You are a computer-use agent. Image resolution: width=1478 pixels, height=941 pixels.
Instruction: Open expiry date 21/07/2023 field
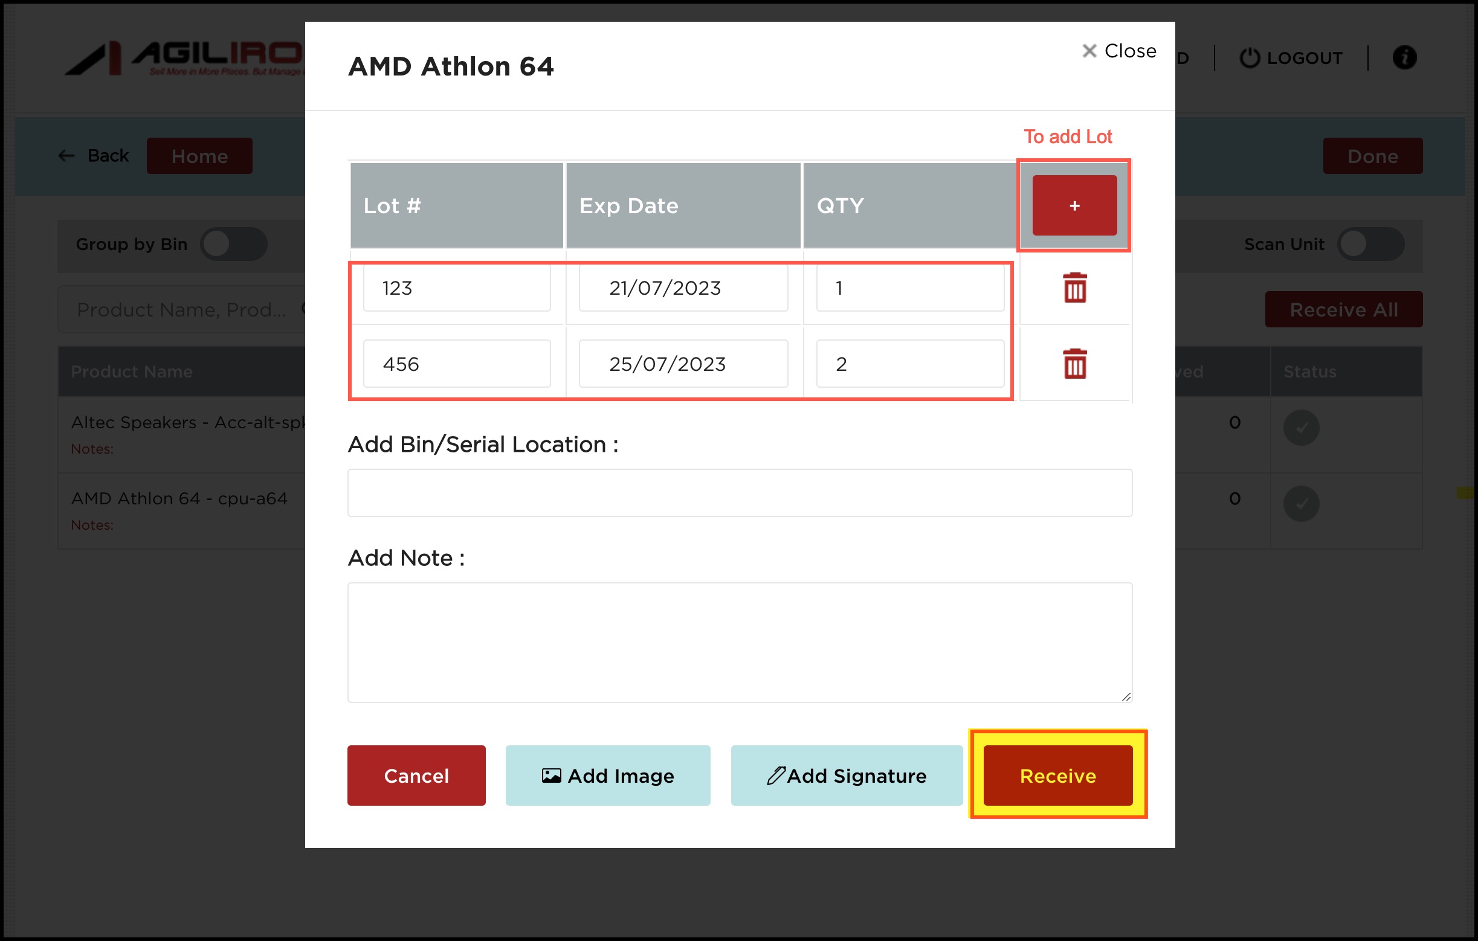click(x=683, y=287)
